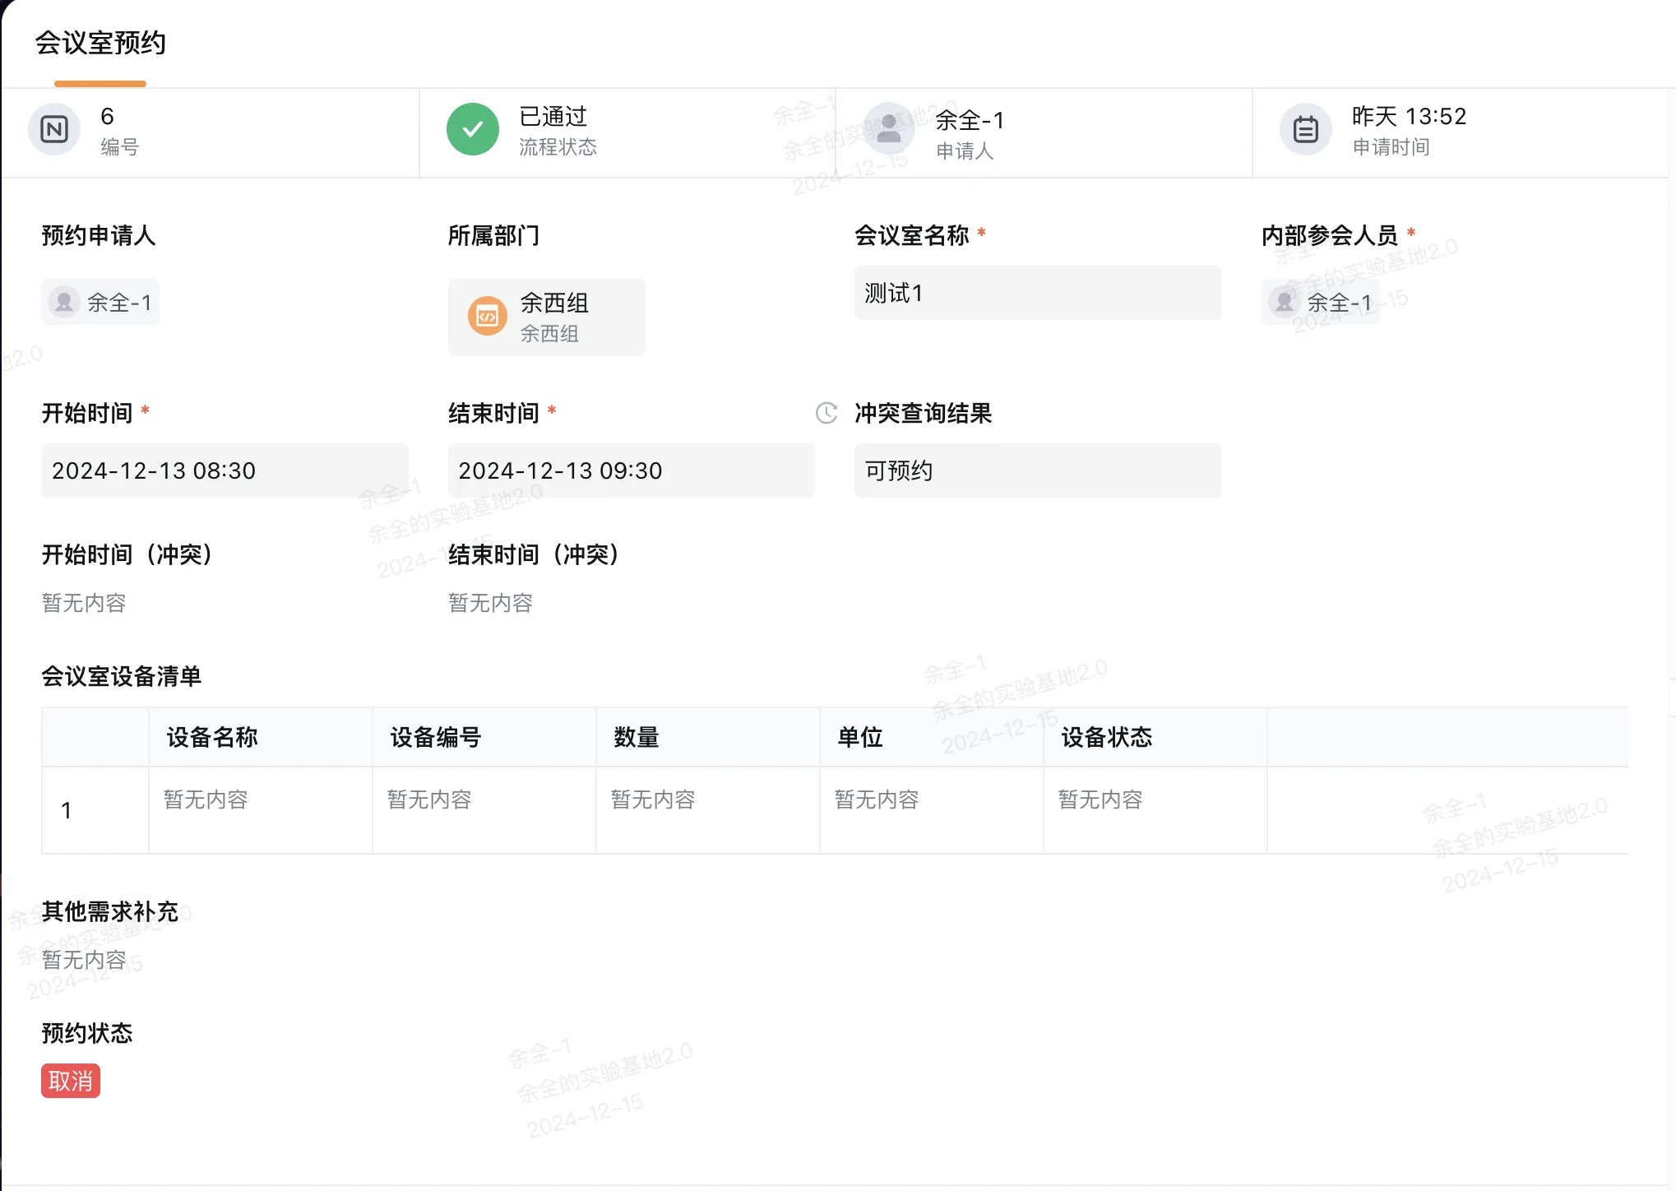Click the 余全-1 chip in 预约申请人
The width and height of the screenshot is (1676, 1191).
(100, 302)
